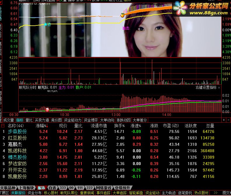The height and width of the screenshot is (196, 231).
Task: Sort table by 涨速% header
Action: (136, 126)
